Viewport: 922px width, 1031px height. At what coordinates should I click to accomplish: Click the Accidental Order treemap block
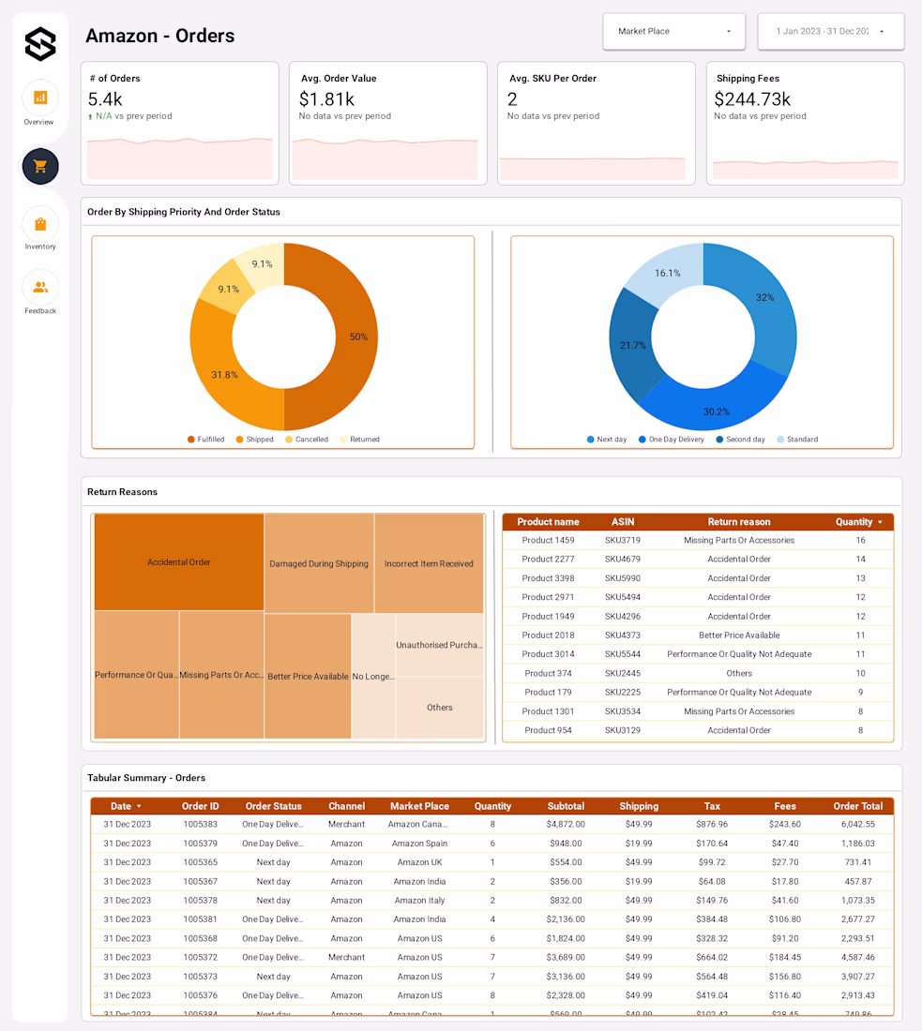pyautogui.click(x=179, y=562)
